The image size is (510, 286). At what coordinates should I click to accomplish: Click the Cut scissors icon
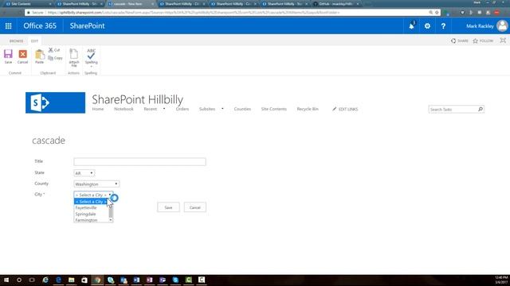pyautogui.click(x=51, y=50)
